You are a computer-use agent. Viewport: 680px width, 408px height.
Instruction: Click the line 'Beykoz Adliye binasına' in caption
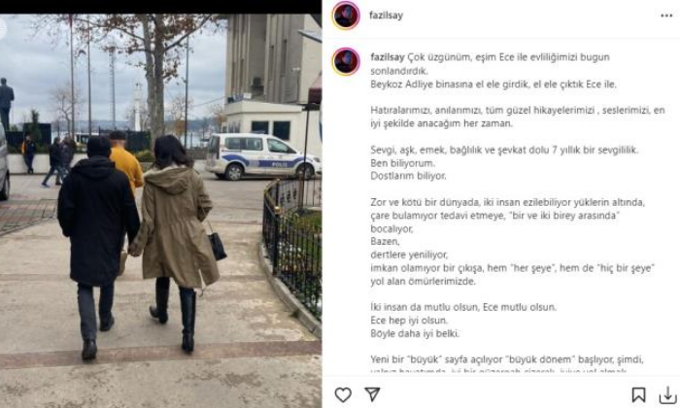[493, 85]
